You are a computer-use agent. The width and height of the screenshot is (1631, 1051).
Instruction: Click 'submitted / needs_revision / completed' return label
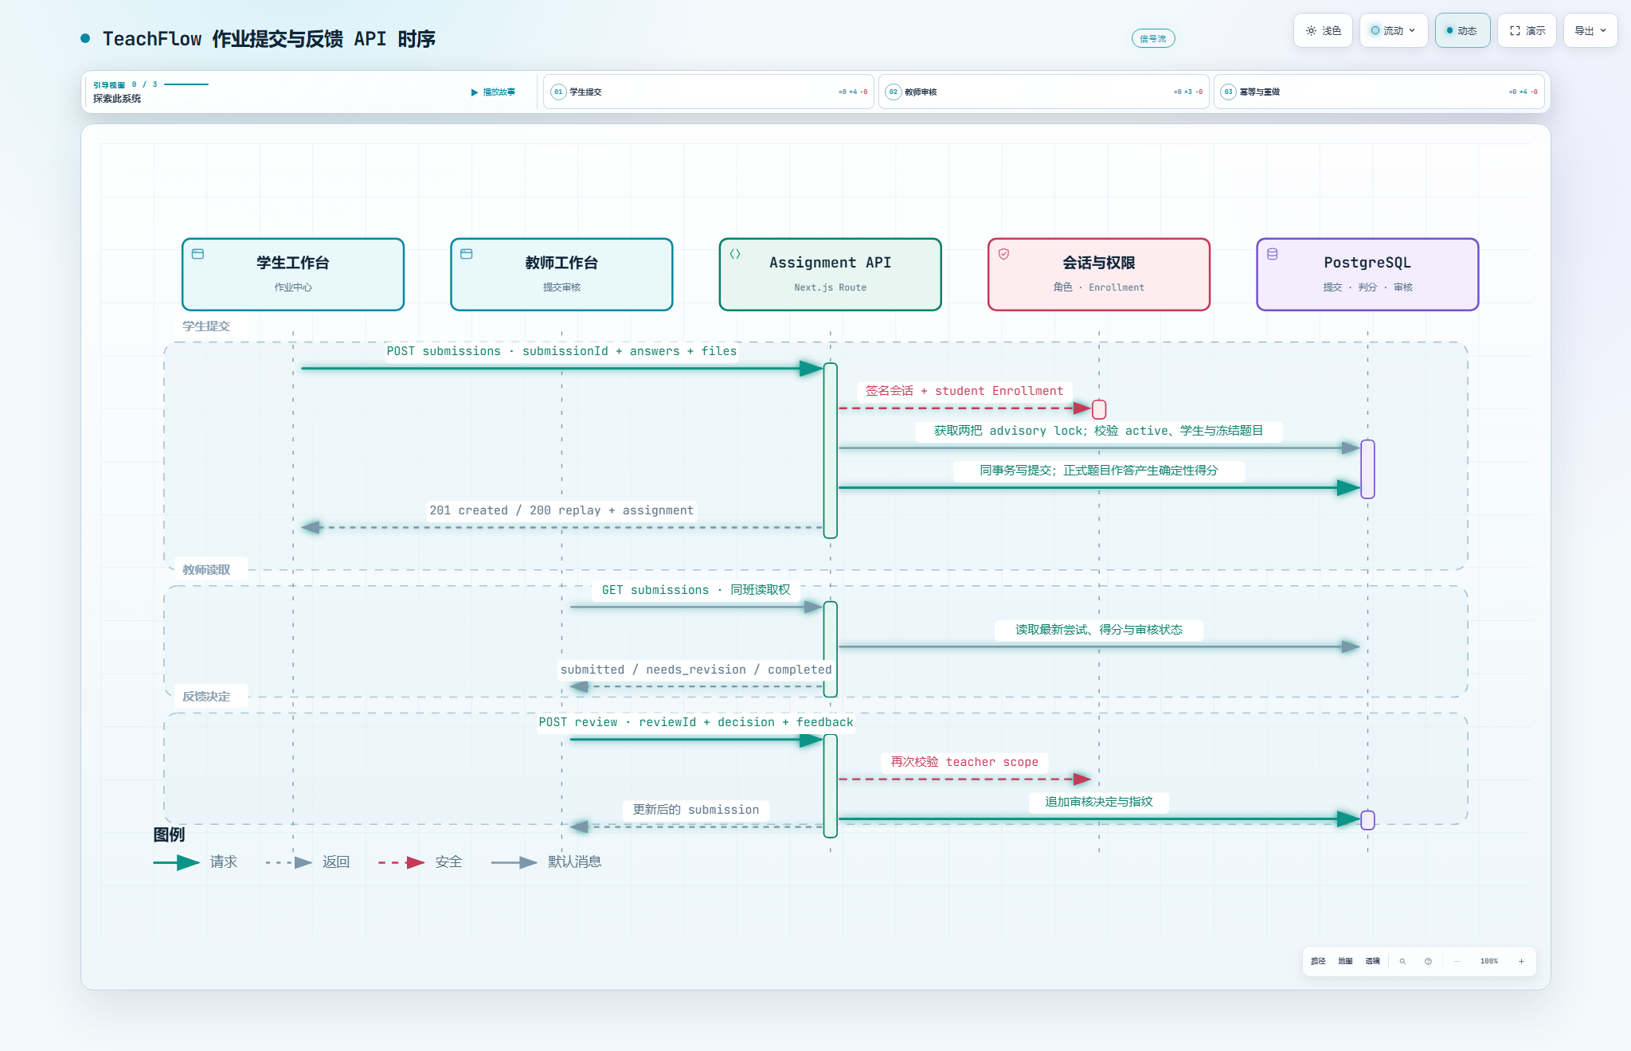pyautogui.click(x=696, y=670)
